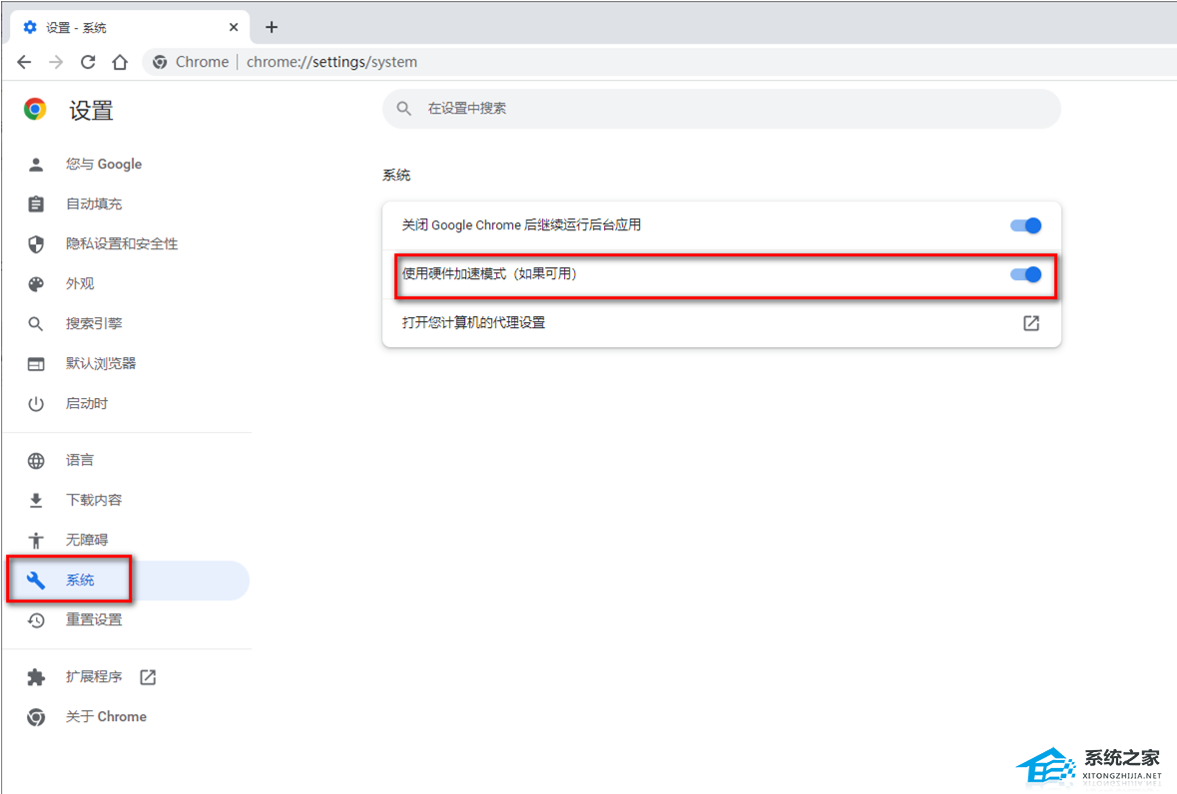
Task: Click the 在设置中搜索 search field
Action: point(721,109)
